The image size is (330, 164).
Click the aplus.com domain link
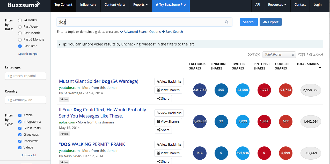67,122
